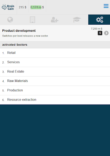Click the Product development arrow button
Image resolution: width=110 pixels, height=156 pixels.
106,33
